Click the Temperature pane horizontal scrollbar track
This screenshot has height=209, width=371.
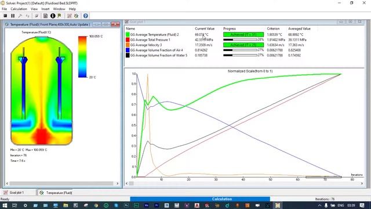pyautogui.click(x=61, y=183)
